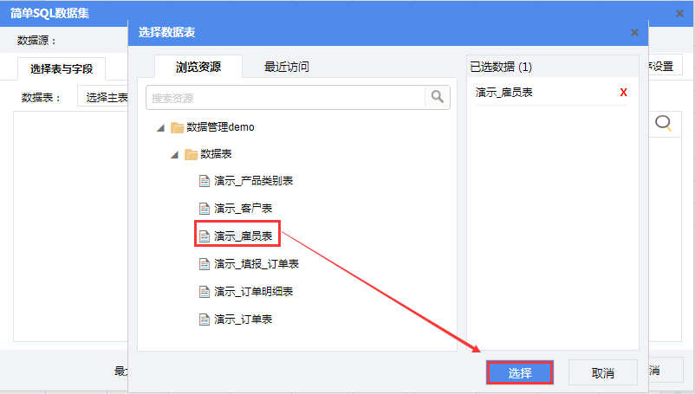This screenshot has width=695, height=394.
Task: Click the 演示_产品类别表 table icon
Action: 205,181
